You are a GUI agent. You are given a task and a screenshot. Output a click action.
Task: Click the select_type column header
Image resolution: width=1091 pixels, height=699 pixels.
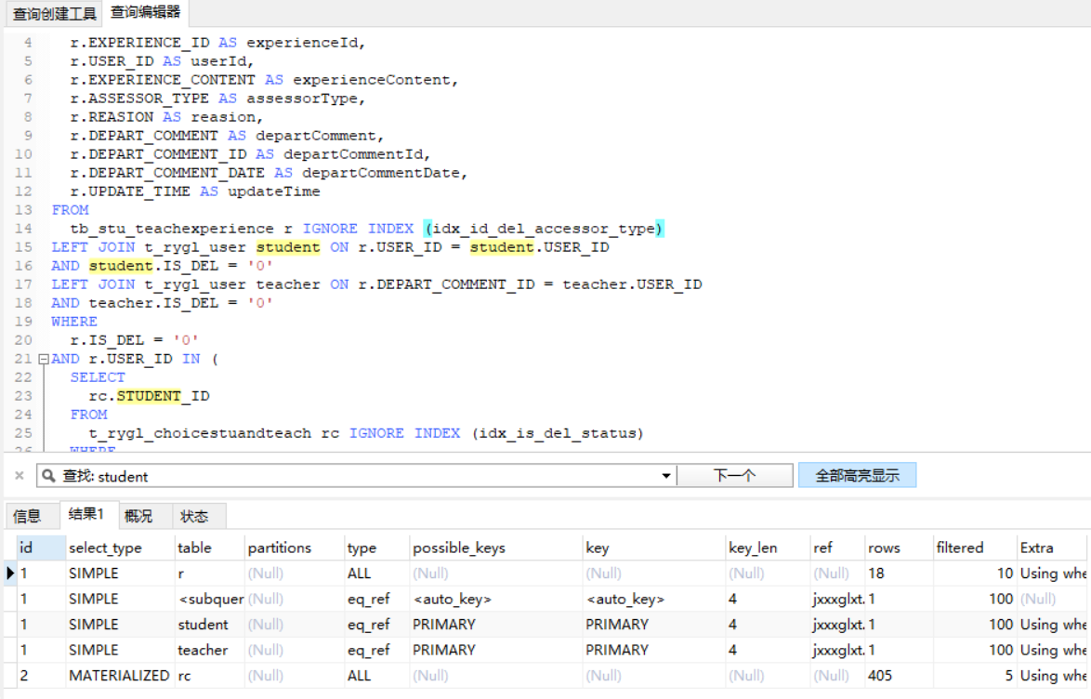[105, 547]
